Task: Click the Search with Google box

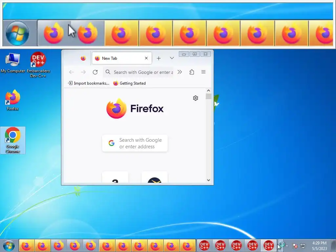Action: tap(135, 143)
